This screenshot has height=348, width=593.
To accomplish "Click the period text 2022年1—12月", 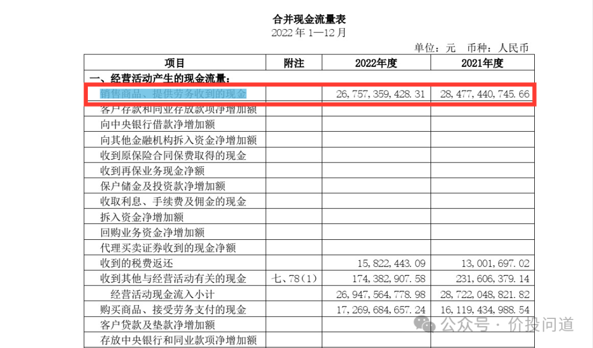I will pyautogui.click(x=309, y=33).
